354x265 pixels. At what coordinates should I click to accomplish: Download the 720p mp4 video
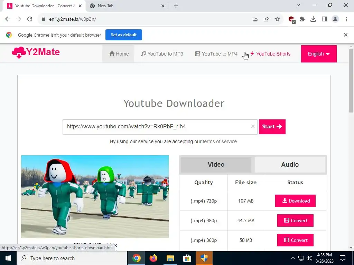[295, 201]
